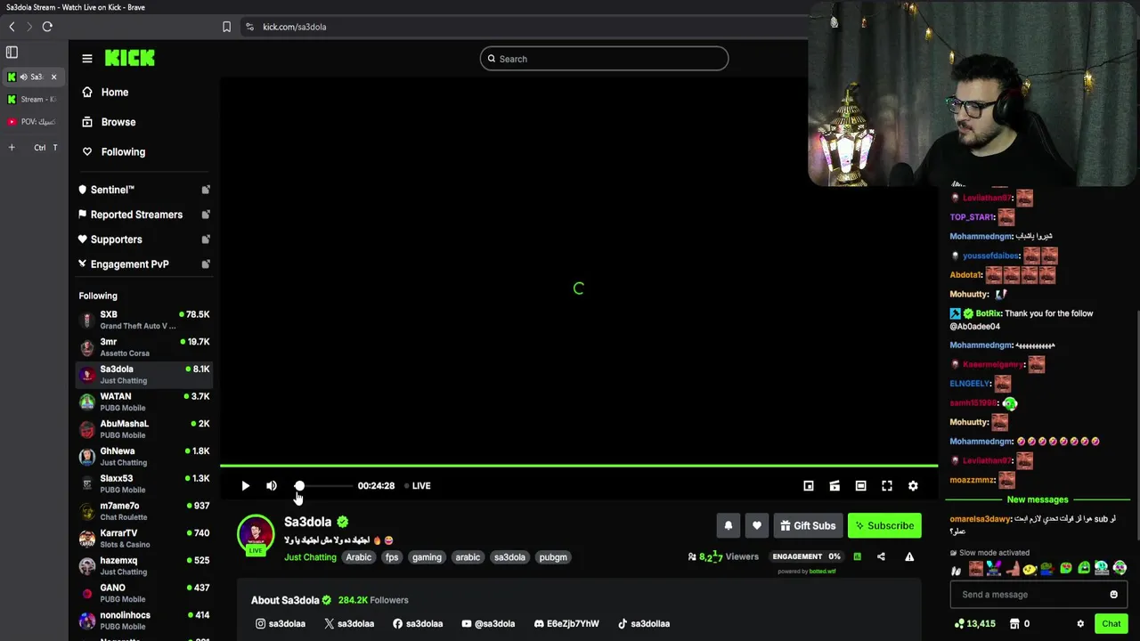Open Sa3dola Facebook link

click(x=418, y=624)
